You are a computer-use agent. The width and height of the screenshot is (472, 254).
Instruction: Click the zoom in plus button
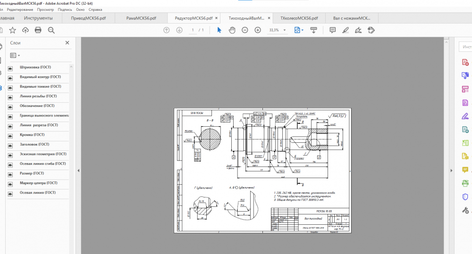click(x=258, y=30)
